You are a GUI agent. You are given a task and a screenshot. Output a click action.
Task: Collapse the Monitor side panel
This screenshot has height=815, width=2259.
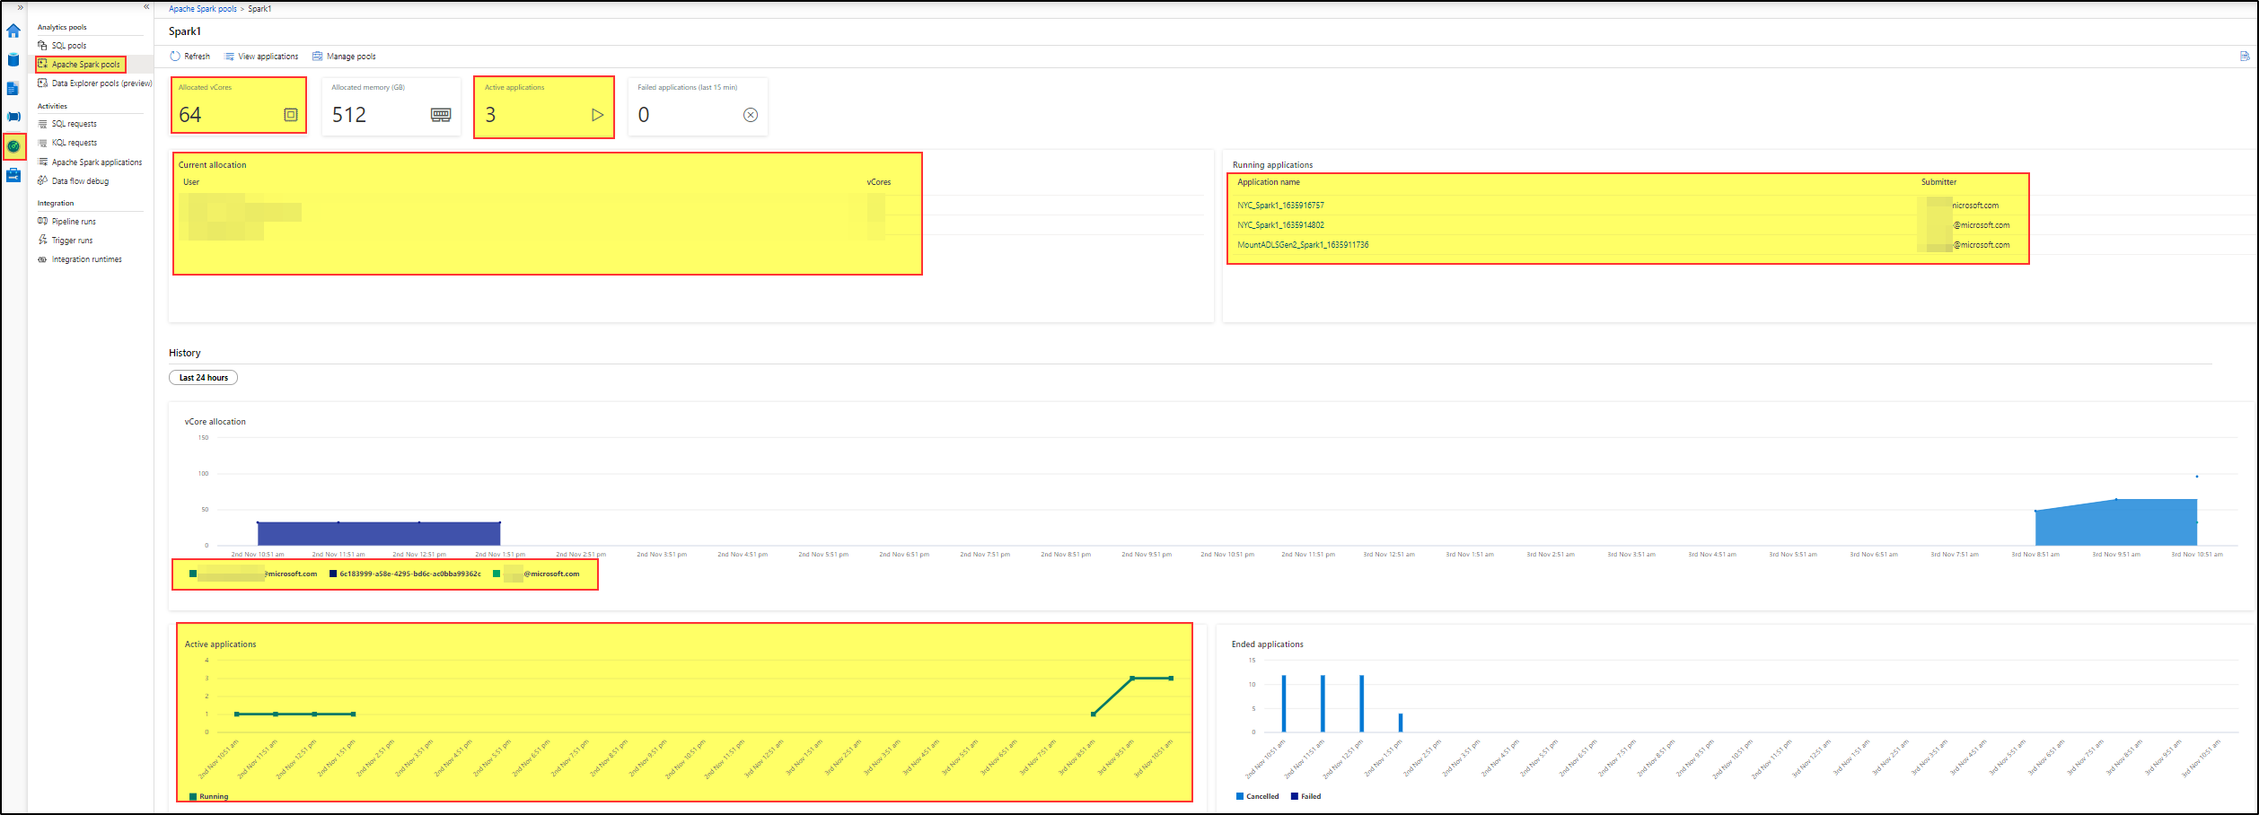click(x=146, y=7)
